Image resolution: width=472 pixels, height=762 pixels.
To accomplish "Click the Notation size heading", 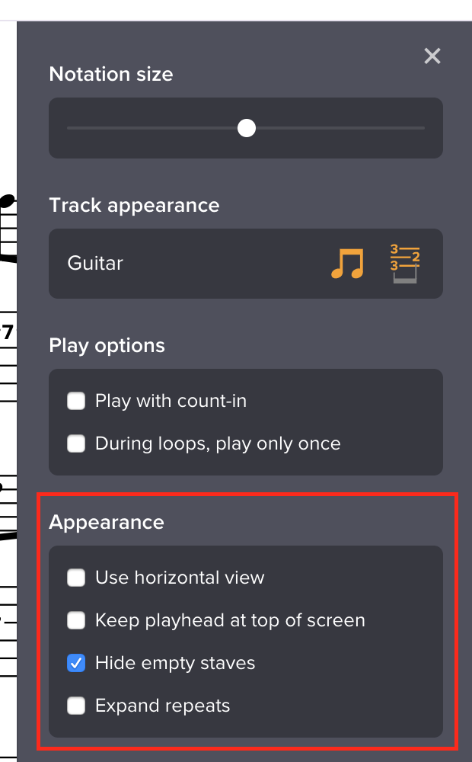I will [x=110, y=74].
